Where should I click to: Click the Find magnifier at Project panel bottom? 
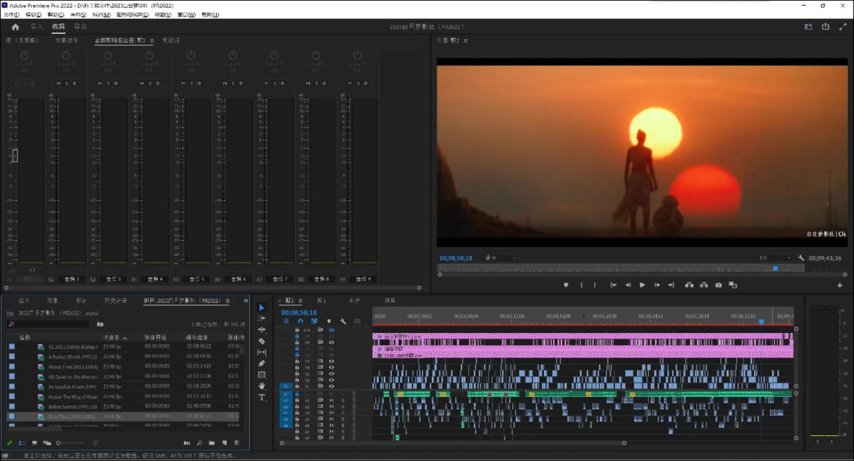click(199, 443)
